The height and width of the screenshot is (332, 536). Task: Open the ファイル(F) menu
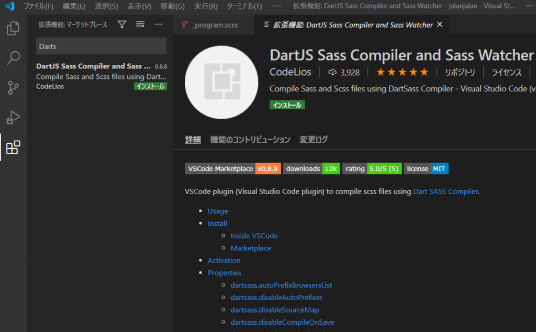39,6
